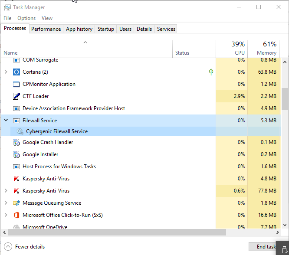Viewport: 289px width, 255px height.
Task: Expand the Kaspersky Anti-Virus 77.8 MB group
Action: click(x=6, y=191)
